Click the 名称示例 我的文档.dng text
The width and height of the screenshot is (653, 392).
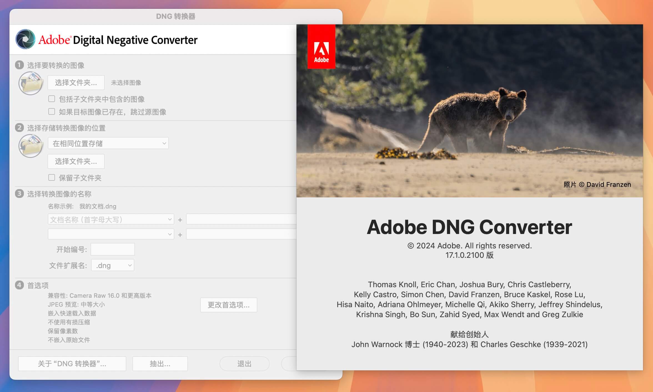[x=82, y=206]
